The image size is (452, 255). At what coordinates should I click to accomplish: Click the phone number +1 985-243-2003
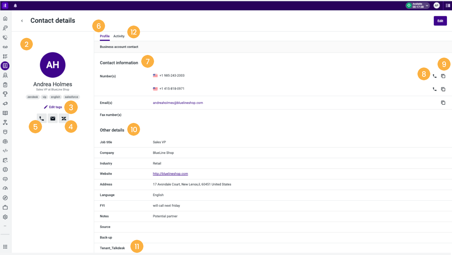click(172, 76)
